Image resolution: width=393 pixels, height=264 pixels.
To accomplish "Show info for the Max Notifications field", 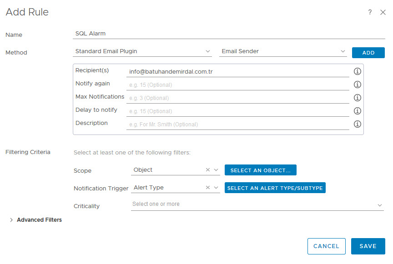I will [358, 98].
